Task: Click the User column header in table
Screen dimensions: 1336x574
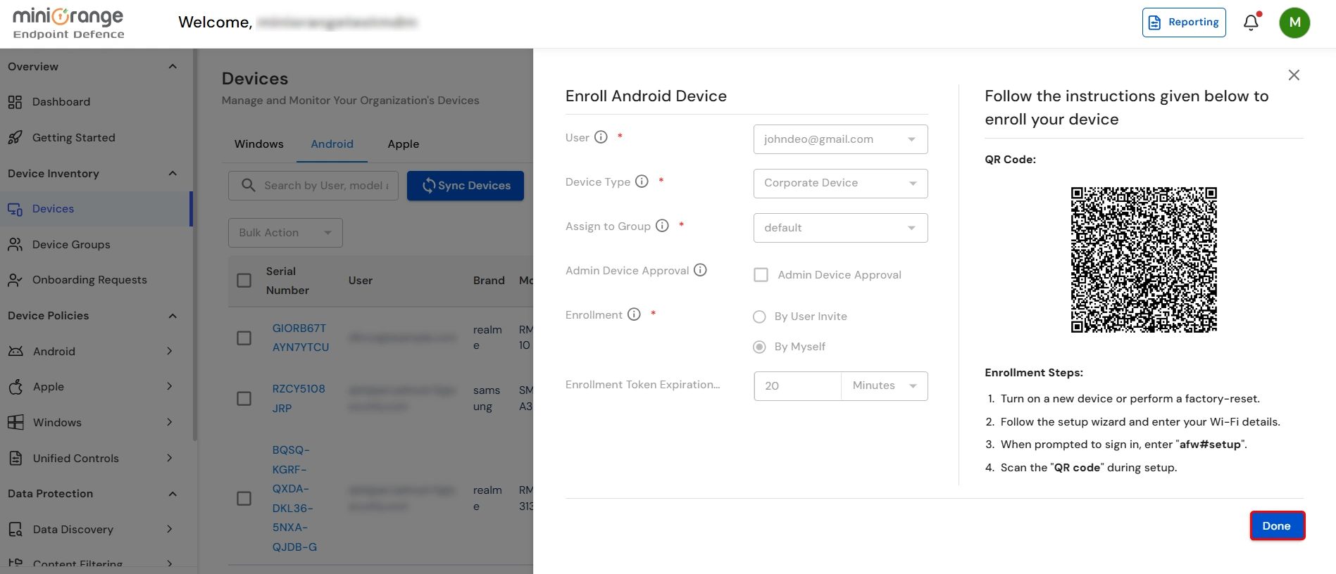Action: pos(361,281)
